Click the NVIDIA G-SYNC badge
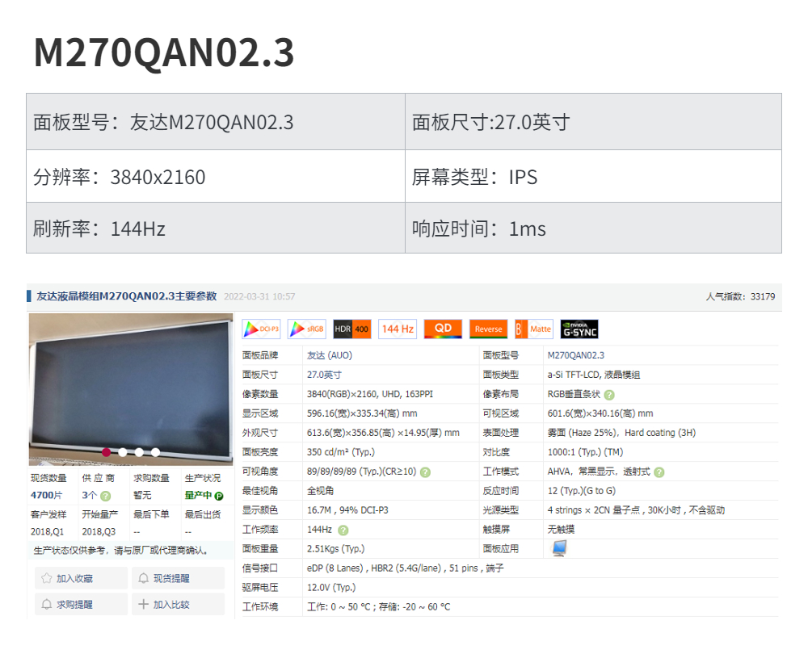The width and height of the screenshot is (808, 654). [579, 329]
